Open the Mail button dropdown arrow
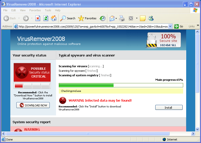Screen dimensions: 201x143 pyautogui.click(x=116, y=18)
